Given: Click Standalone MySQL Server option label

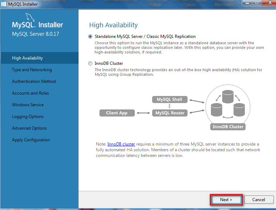Looking at the screenshot, I should click(x=145, y=36).
